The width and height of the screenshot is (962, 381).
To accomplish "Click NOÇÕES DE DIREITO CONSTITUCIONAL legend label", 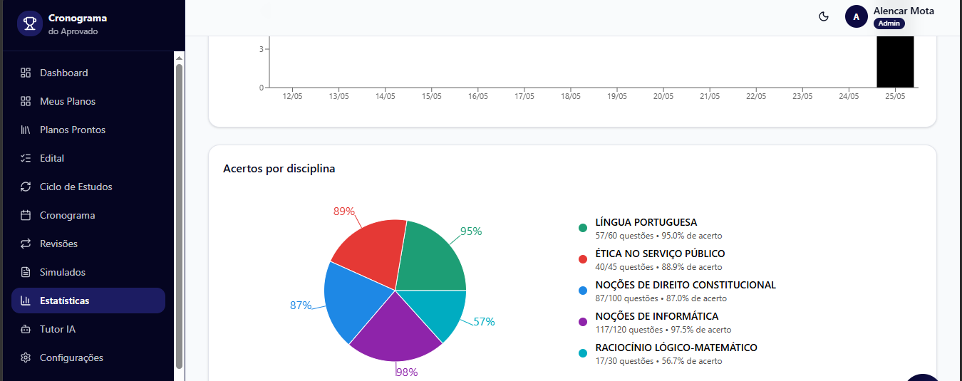I will click(686, 285).
